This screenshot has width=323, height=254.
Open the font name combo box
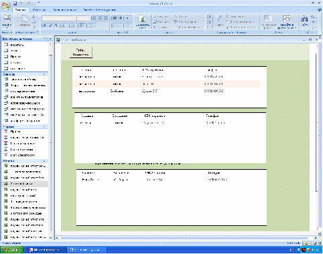[x=59, y=18]
